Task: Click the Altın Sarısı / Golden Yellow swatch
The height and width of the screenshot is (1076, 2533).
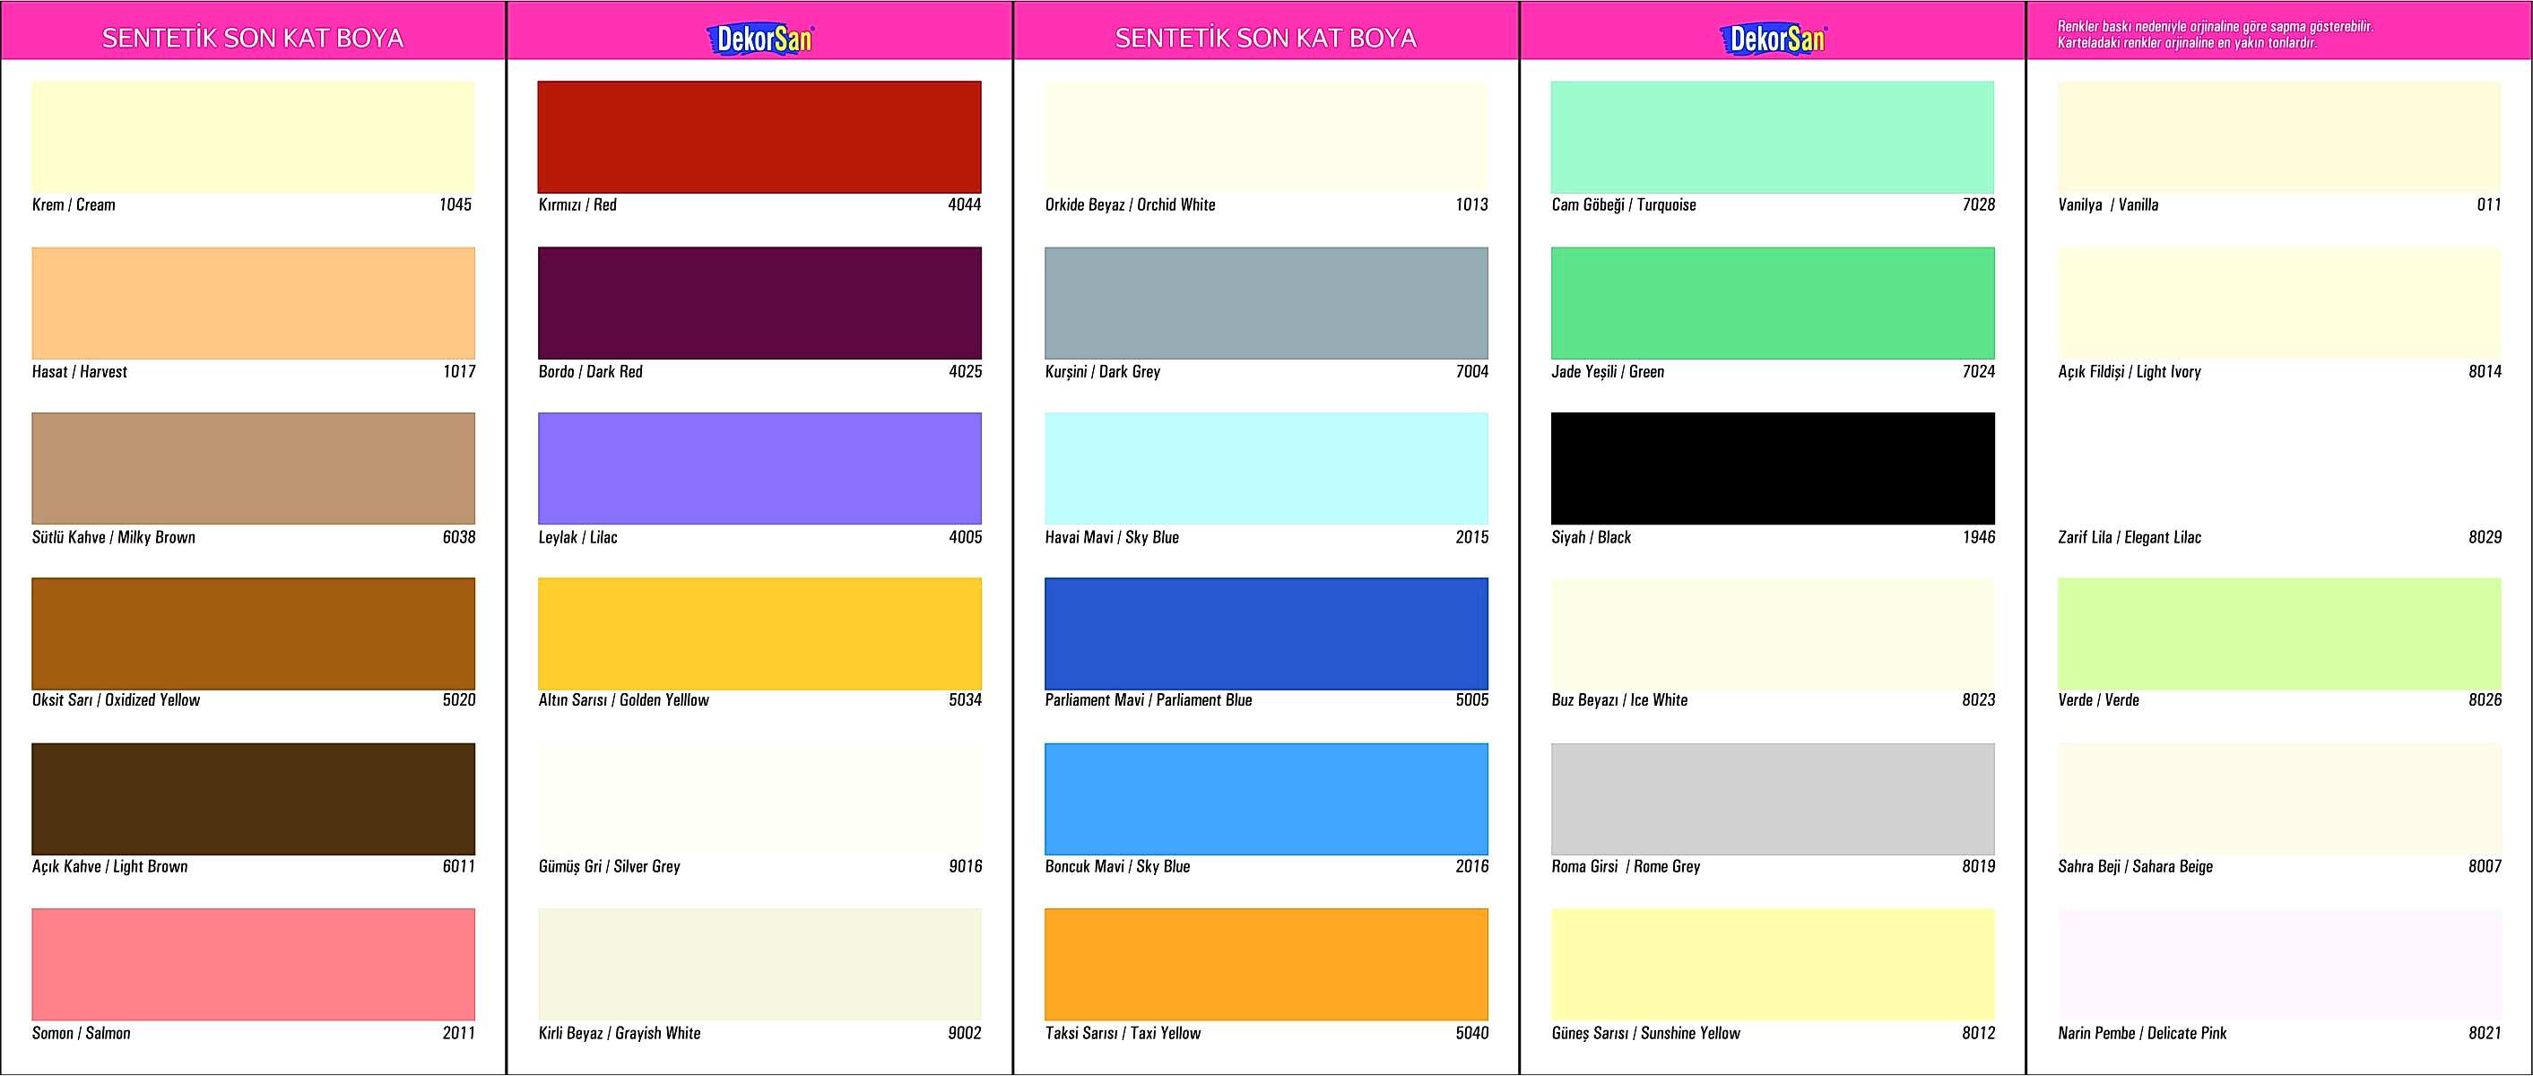Action: [x=759, y=633]
